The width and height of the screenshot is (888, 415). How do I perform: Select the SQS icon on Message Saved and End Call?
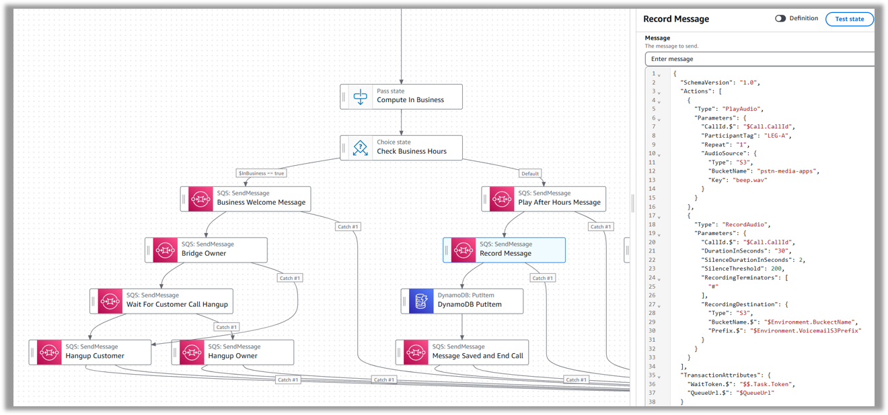pyautogui.click(x=416, y=352)
